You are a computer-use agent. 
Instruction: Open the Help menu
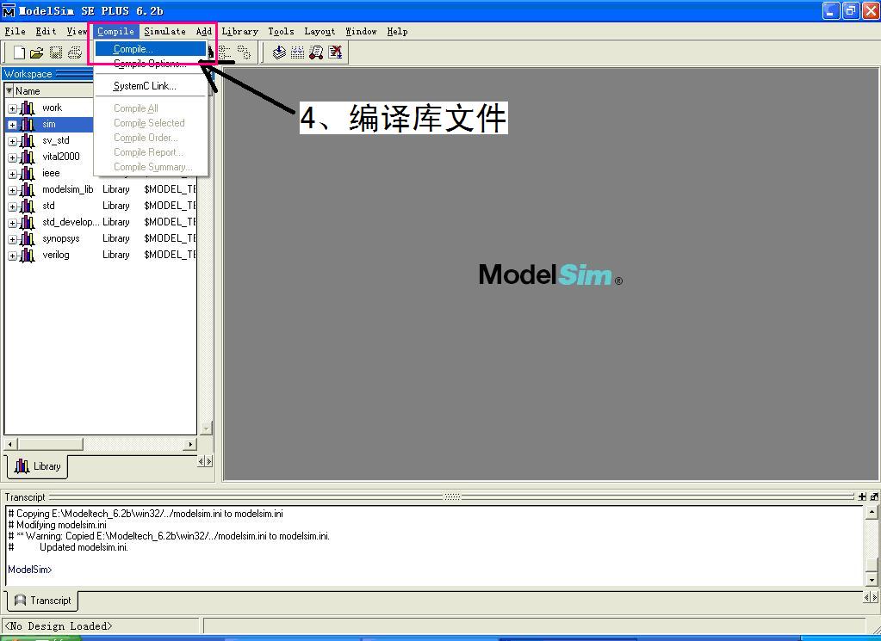[397, 32]
